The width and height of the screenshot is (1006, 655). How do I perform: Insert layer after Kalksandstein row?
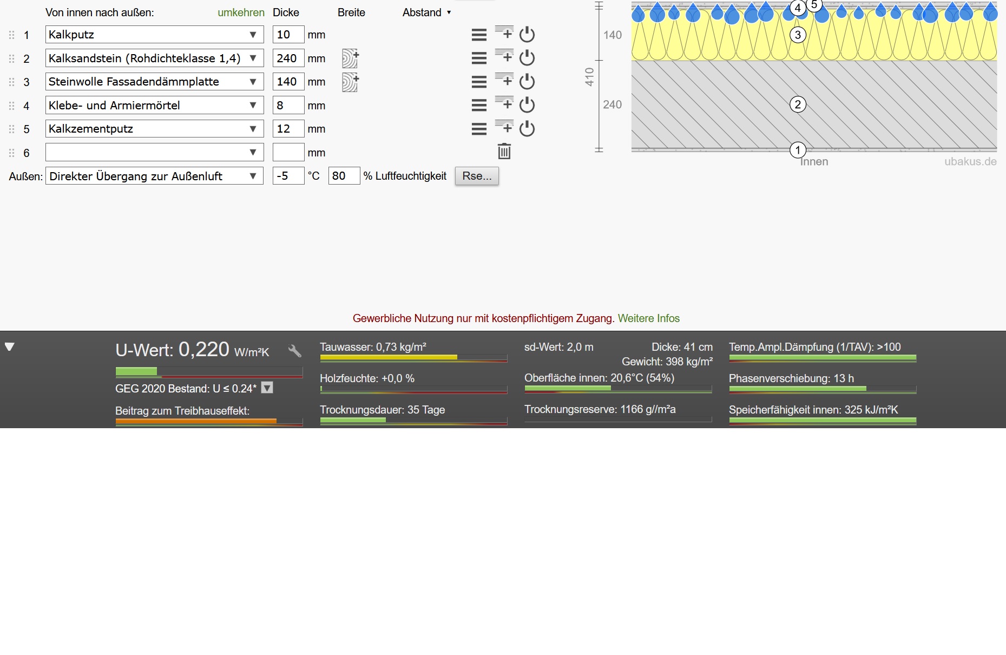(x=504, y=57)
